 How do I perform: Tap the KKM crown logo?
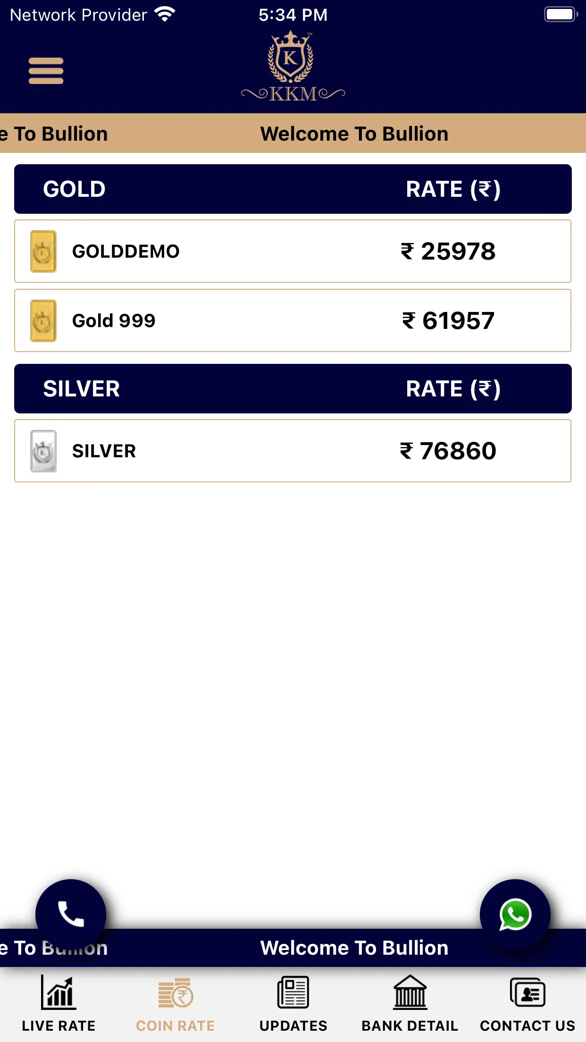[293, 67]
